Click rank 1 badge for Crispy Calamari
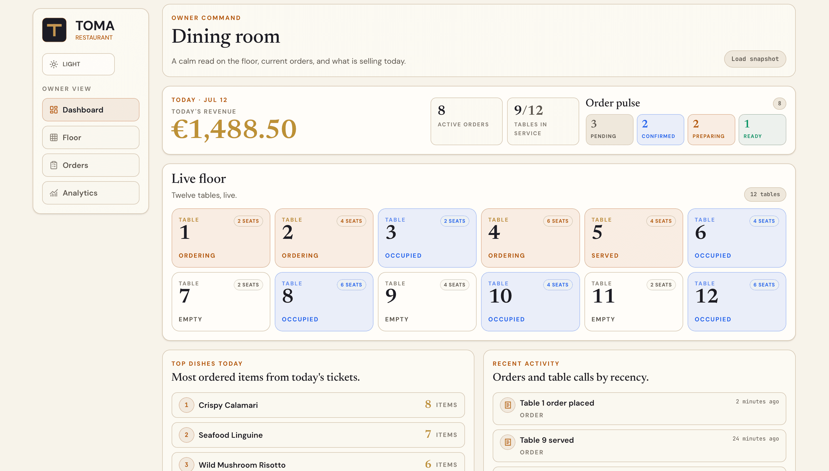The height and width of the screenshot is (471, 829). pyautogui.click(x=186, y=405)
